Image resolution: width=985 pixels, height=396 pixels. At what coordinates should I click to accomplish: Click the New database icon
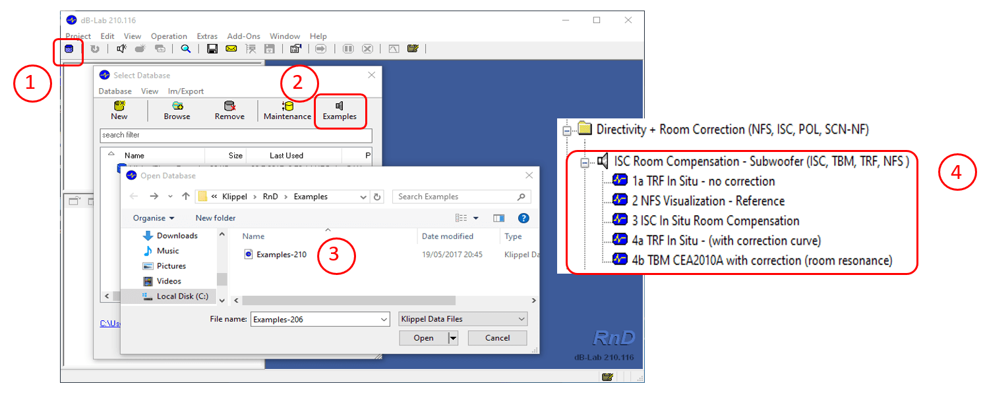coord(119,106)
